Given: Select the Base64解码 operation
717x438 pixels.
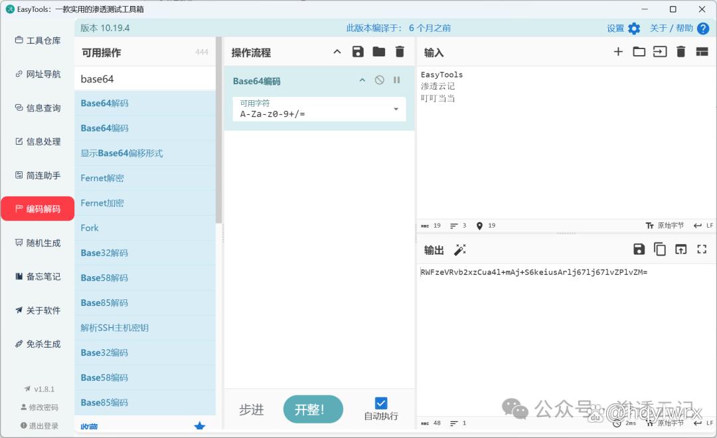Looking at the screenshot, I should click(145, 104).
